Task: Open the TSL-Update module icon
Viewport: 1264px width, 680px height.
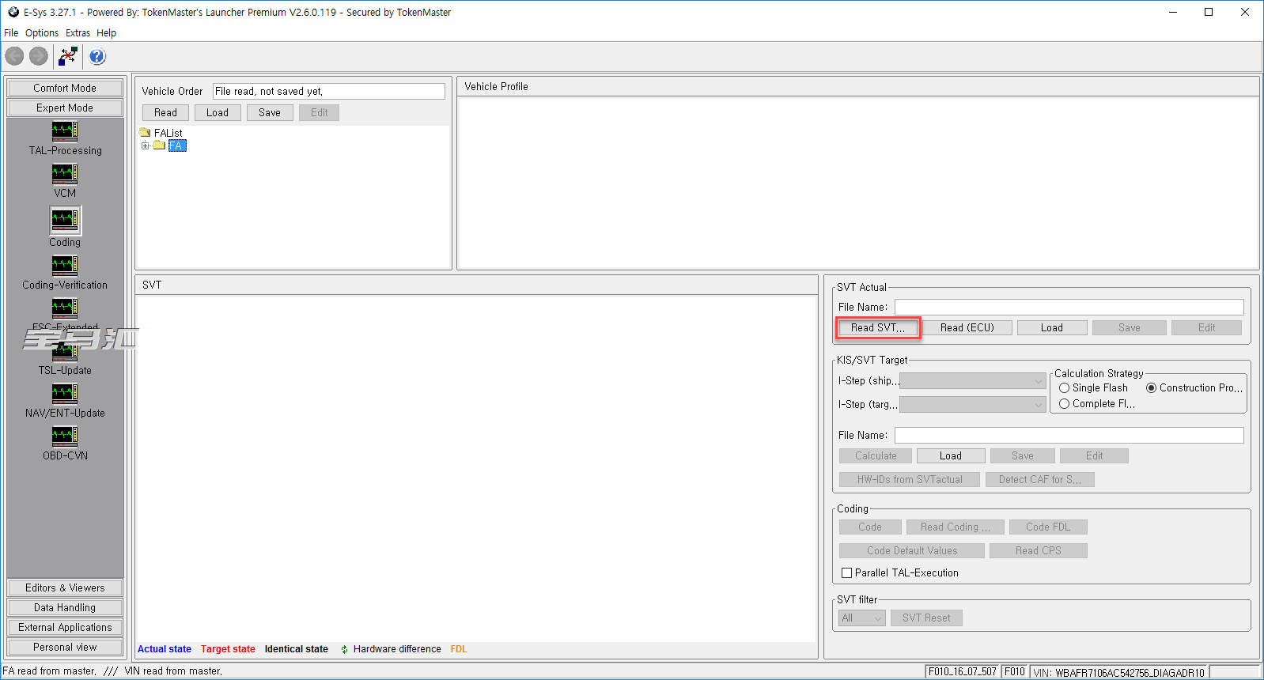Action: (65, 352)
